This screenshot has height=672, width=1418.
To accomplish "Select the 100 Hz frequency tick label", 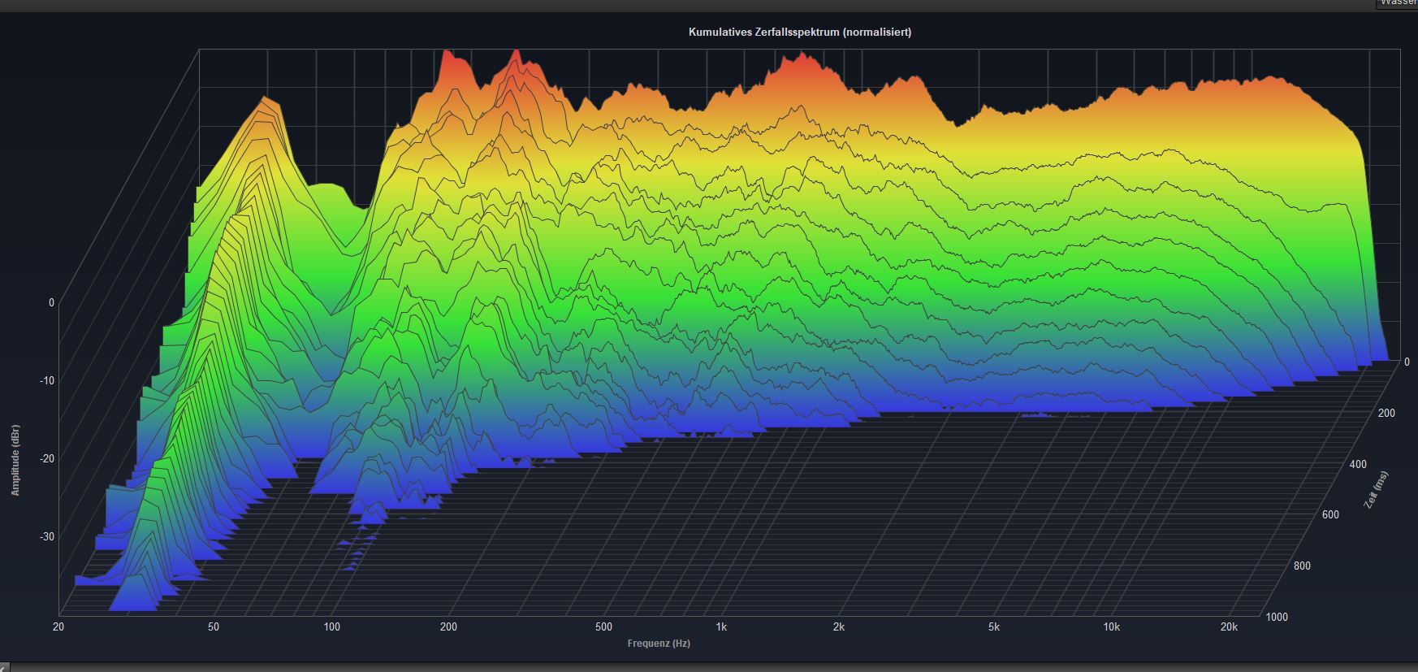I will pos(331,627).
